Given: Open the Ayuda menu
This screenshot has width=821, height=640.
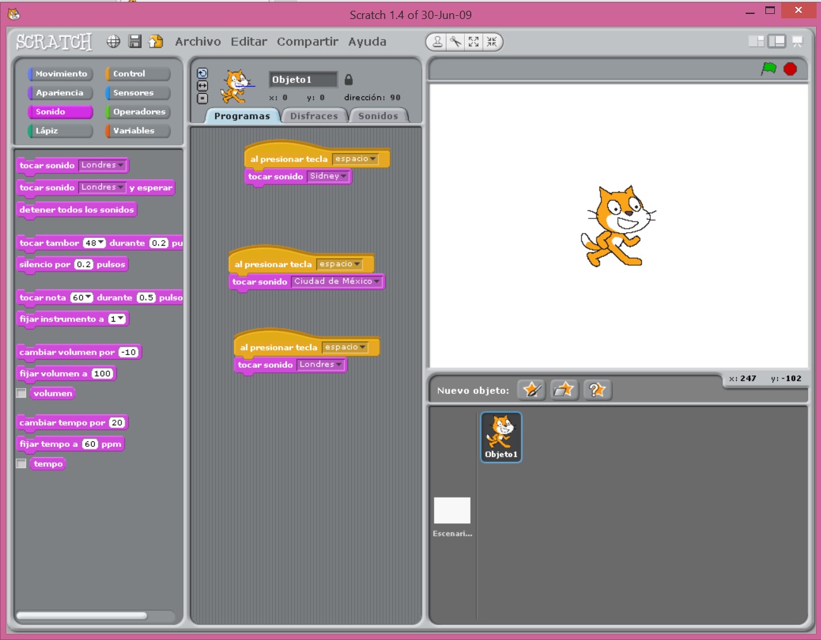Looking at the screenshot, I should (367, 42).
